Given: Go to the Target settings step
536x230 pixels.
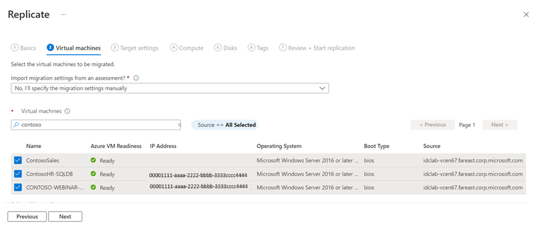Looking at the screenshot, I should pos(135,48).
